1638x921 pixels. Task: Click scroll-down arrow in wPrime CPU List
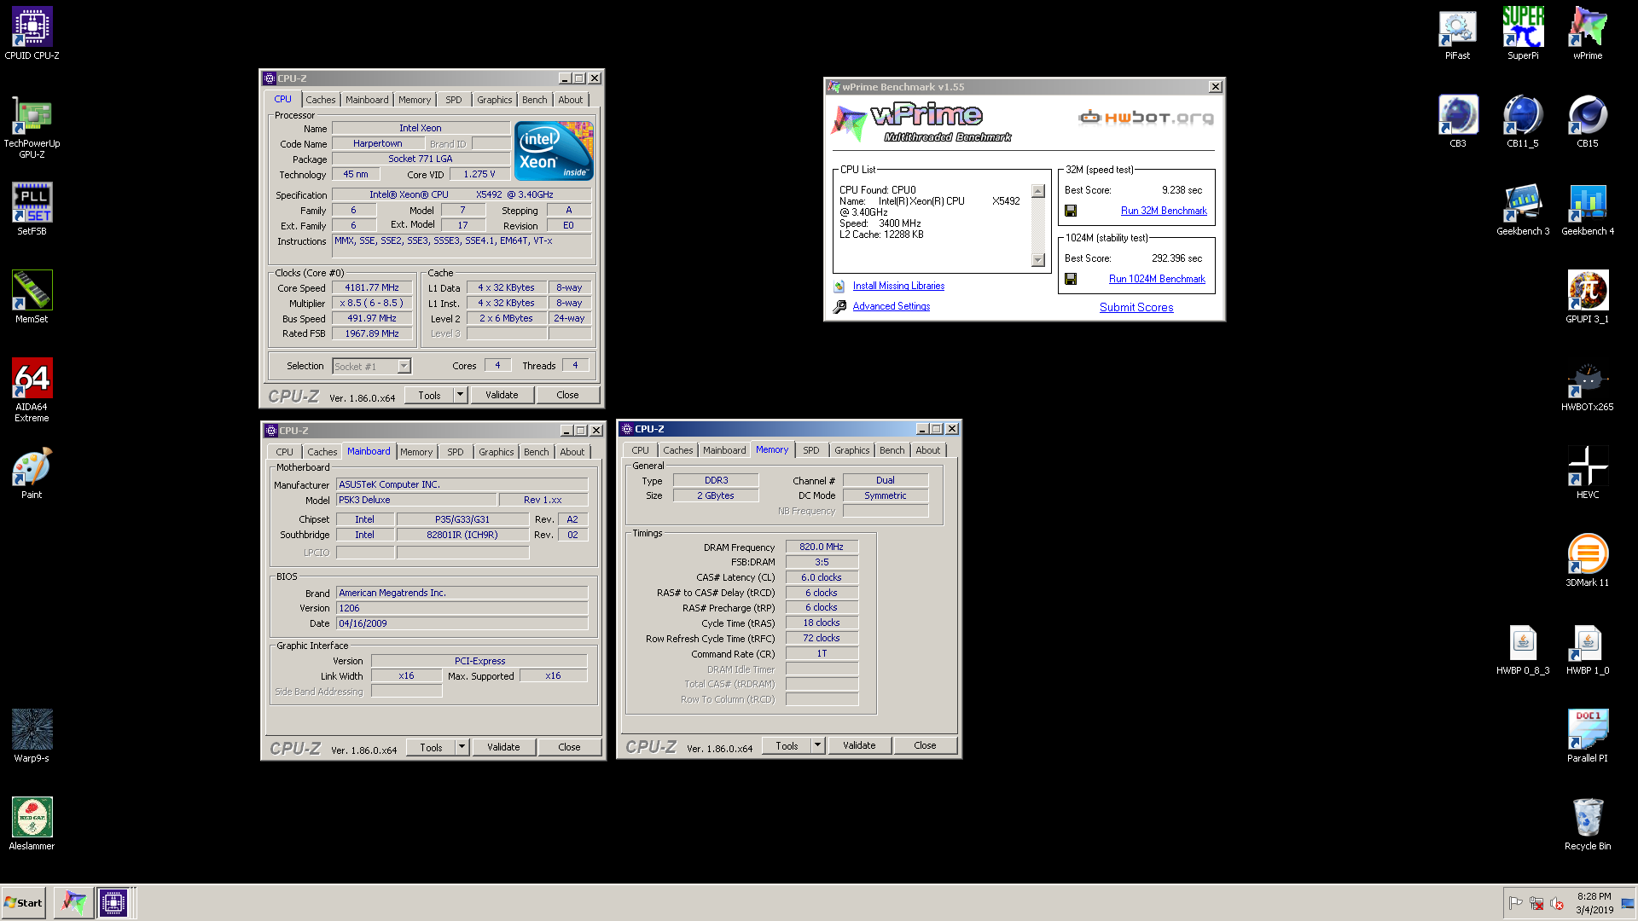pyautogui.click(x=1038, y=260)
